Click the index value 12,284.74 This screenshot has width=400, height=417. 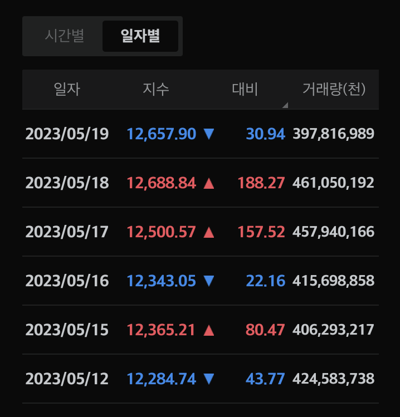coord(161,379)
